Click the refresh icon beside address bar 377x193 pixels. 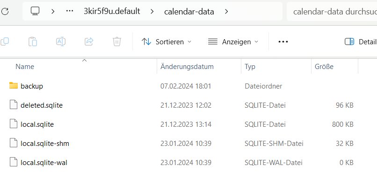pos(5,11)
